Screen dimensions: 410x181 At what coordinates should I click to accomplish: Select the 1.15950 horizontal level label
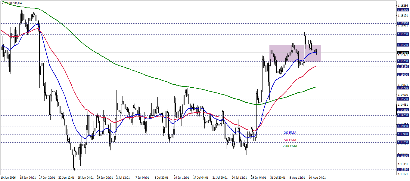403,23
